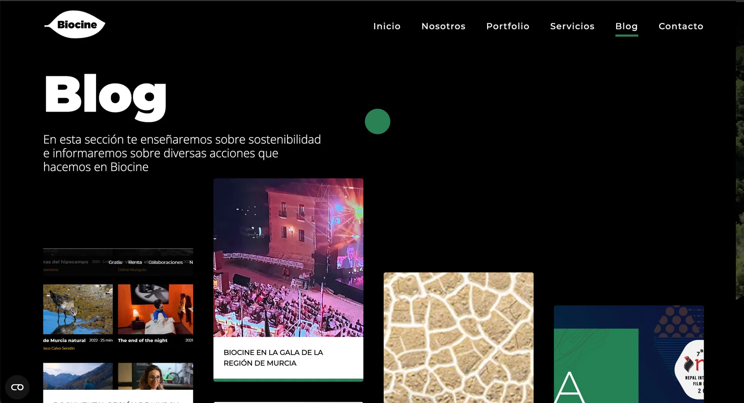Open the Servicios page
Image resolution: width=744 pixels, height=403 pixels.
coord(572,26)
